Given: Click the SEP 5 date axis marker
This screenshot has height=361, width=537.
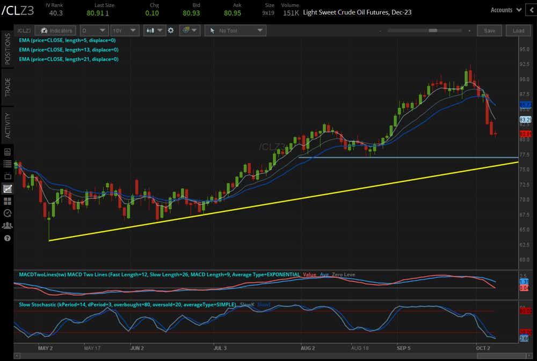Looking at the screenshot, I should point(403,348).
